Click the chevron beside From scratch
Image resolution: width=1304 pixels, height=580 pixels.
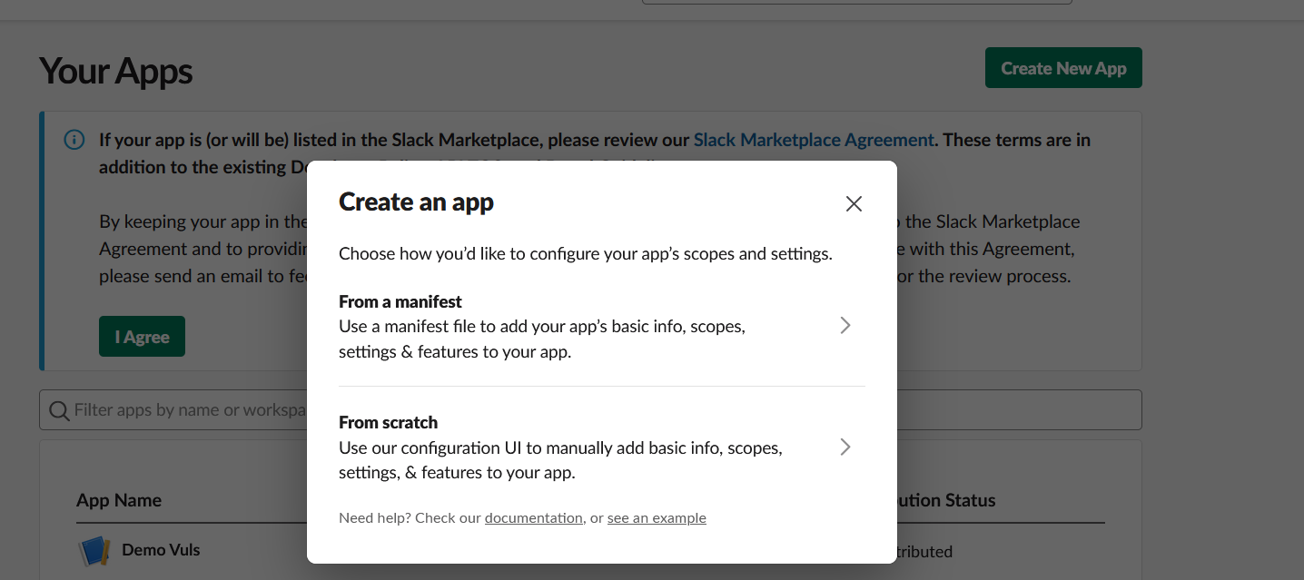point(845,447)
